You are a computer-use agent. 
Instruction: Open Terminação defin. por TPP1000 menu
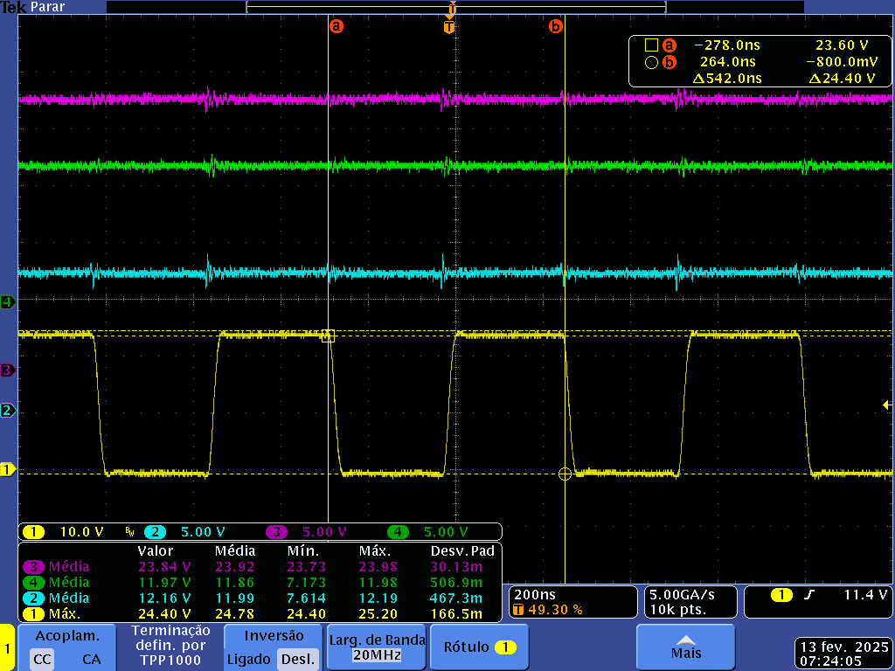pos(170,647)
